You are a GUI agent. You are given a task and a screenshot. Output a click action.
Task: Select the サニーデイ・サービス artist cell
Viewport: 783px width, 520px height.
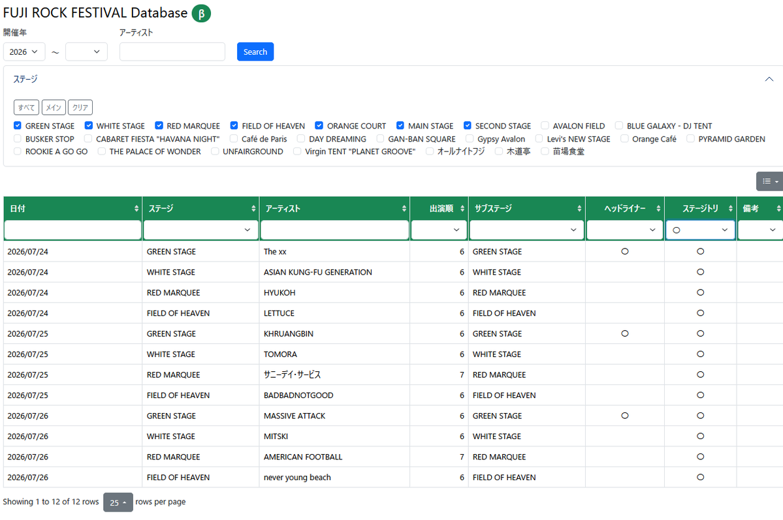click(x=334, y=375)
